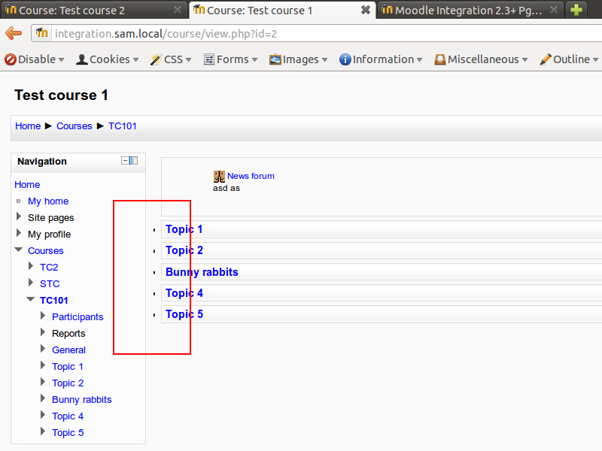Image resolution: width=602 pixels, height=451 pixels.
Task: Open the Miscellaneous toolbar menu
Action: click(x=481, y=59)
